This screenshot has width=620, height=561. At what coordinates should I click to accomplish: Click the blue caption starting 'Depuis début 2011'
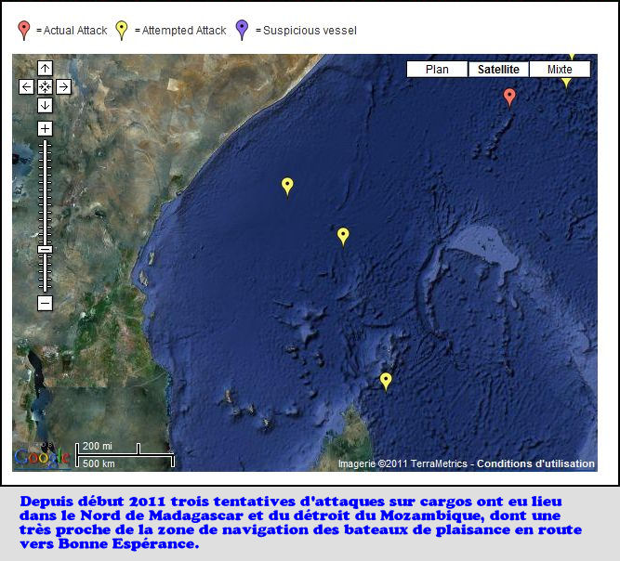[300, 523]
